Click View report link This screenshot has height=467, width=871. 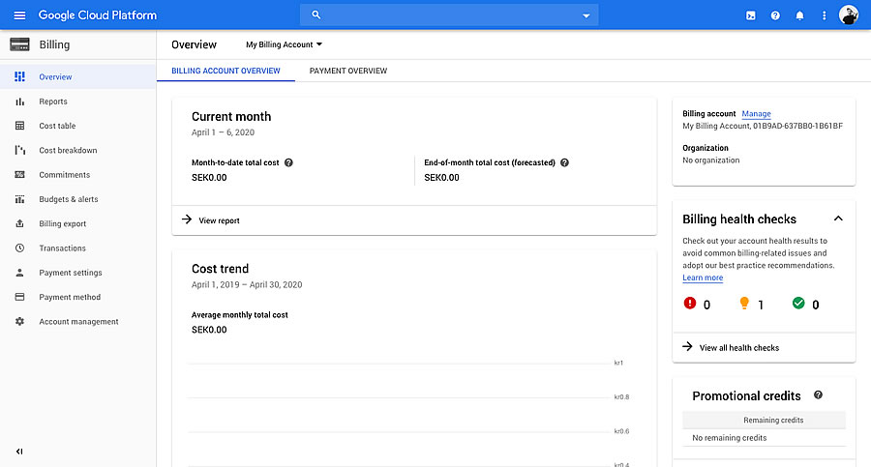219,220
